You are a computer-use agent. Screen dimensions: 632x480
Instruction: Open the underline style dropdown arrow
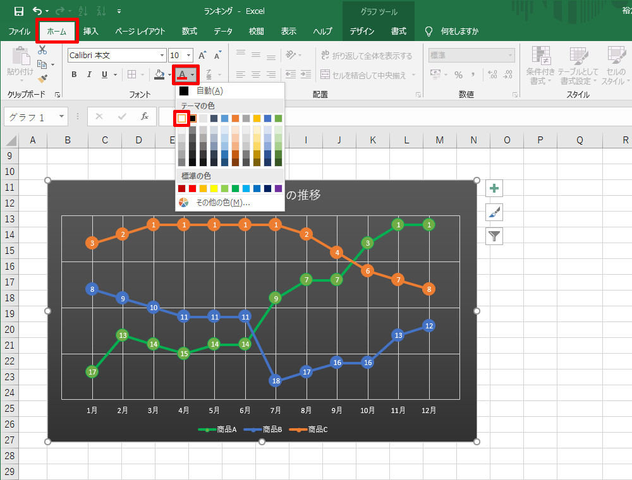pos(115,75)
